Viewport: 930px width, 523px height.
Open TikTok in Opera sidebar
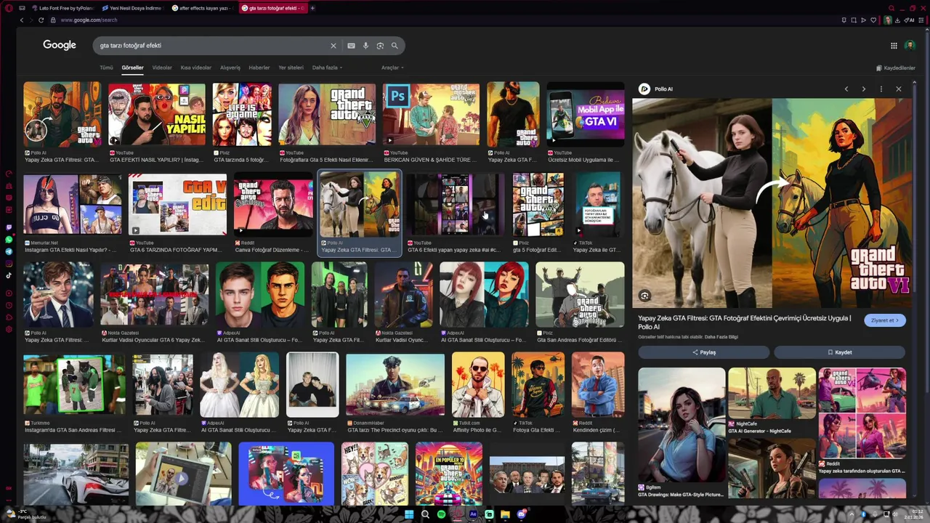tap(9, 275)
